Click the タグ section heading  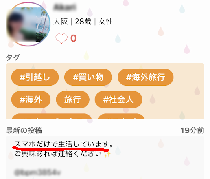click(x=13, y=57)
